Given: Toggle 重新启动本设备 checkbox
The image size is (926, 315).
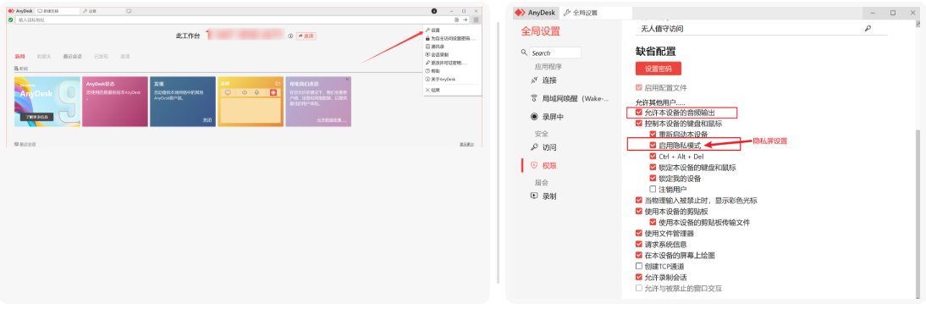Looking at the screenshot, I should coord(653,134).
